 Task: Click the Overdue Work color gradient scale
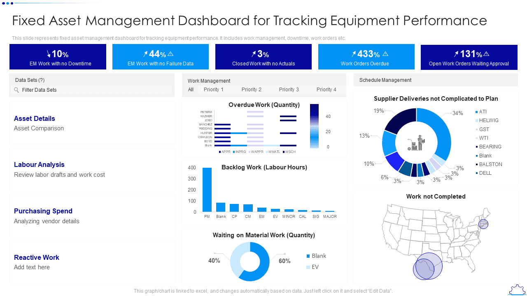(314, 126)
